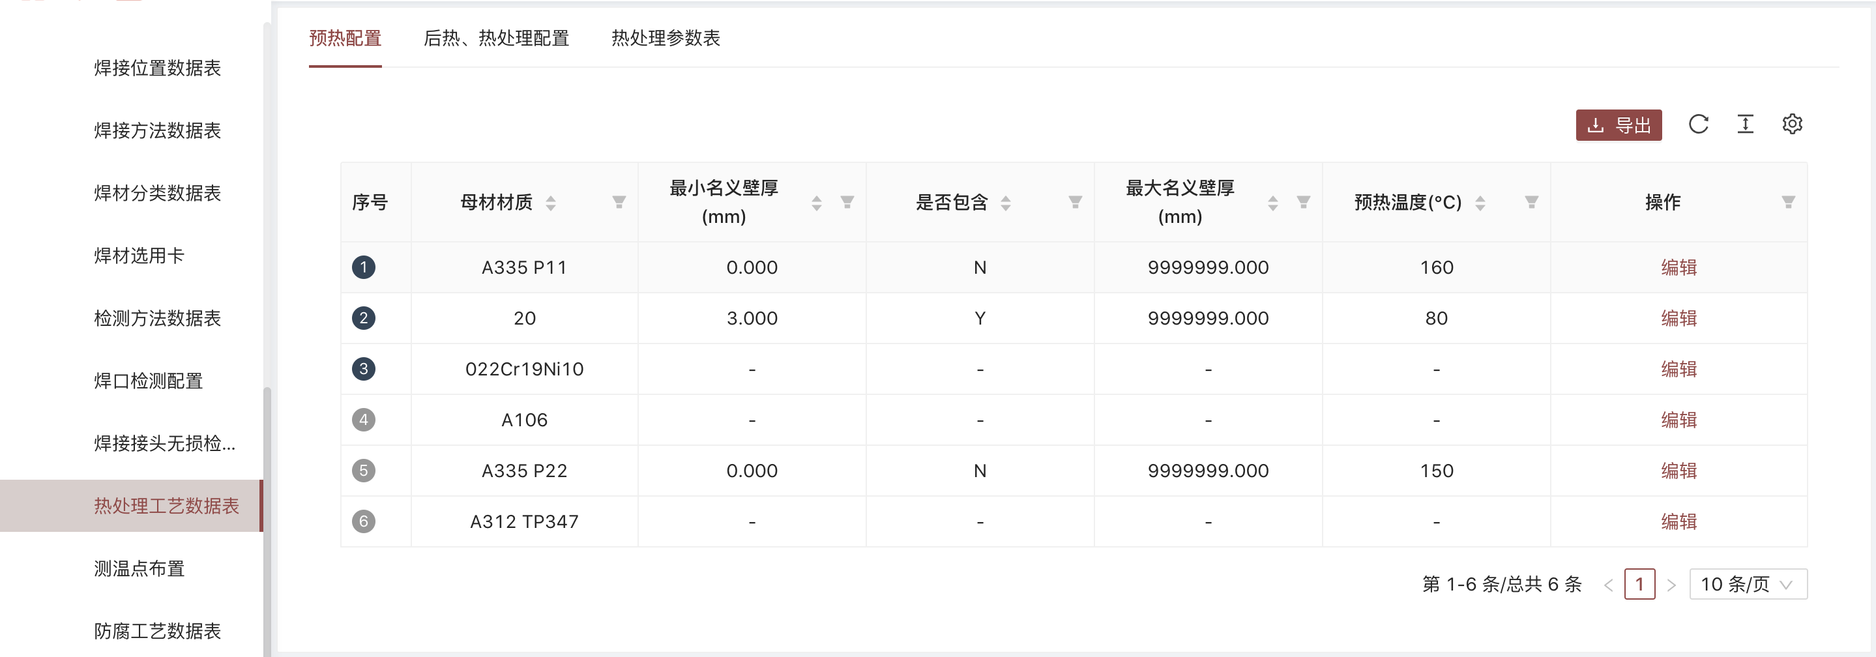This screenshot has height=657, width=1876.
Task: Click the sidebar vertical scrollbar
Action: tap(267, 521)
